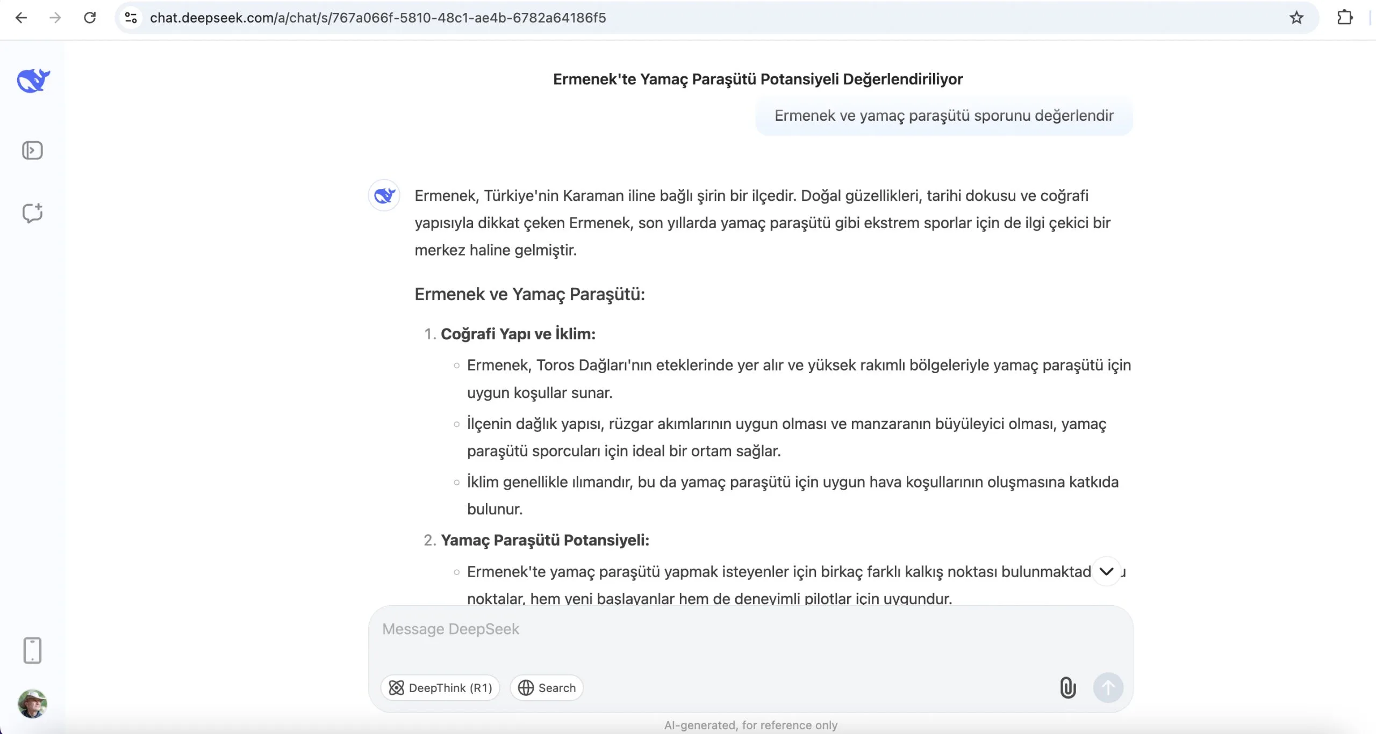Image resolution: width=1376 pixels, height=734 pixels.
Task: Open the mobile app phone icon
Action: pos(32,650)
